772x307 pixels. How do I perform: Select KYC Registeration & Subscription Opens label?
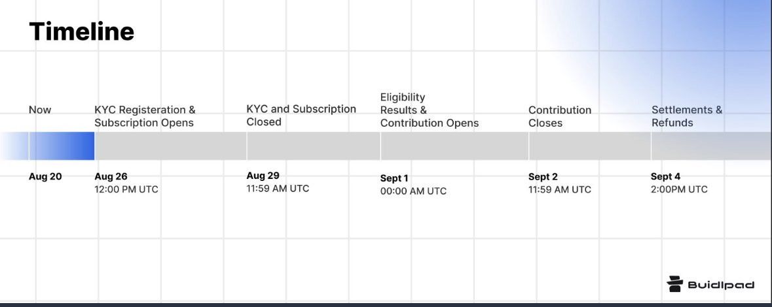coord(145,116)
